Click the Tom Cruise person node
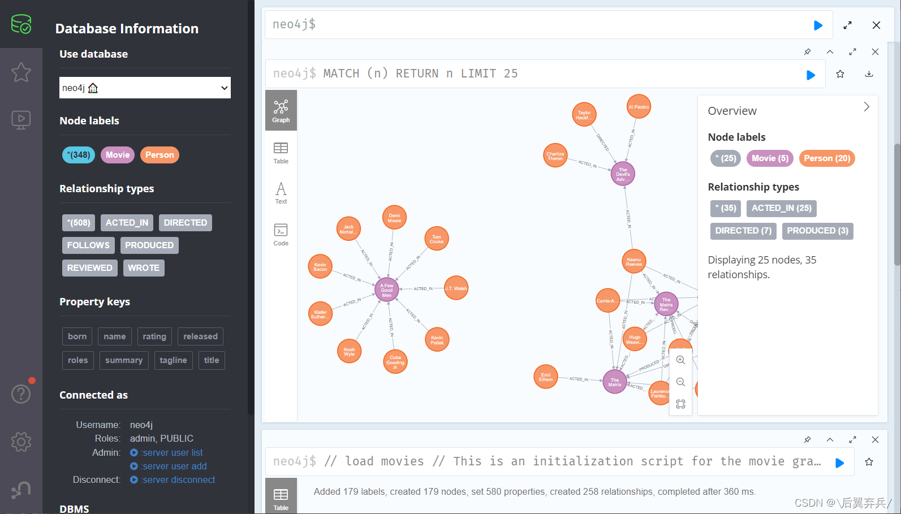The width and height of the screenshot is (901, 514). pyautogui.click(x=437, y=239)
